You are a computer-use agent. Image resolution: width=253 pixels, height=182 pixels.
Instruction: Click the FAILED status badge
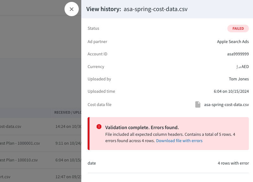point(238,28)
